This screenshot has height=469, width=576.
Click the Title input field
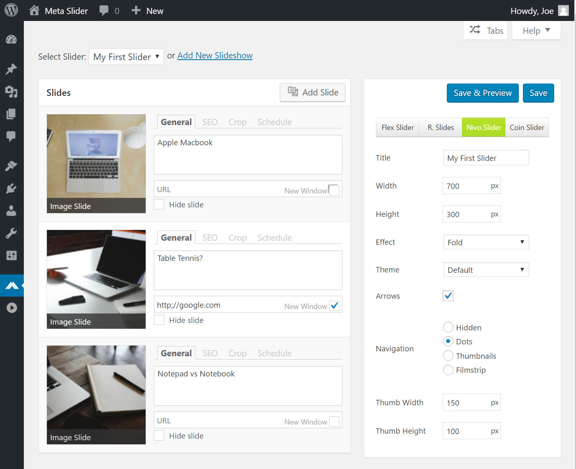(x=486, y=158)
